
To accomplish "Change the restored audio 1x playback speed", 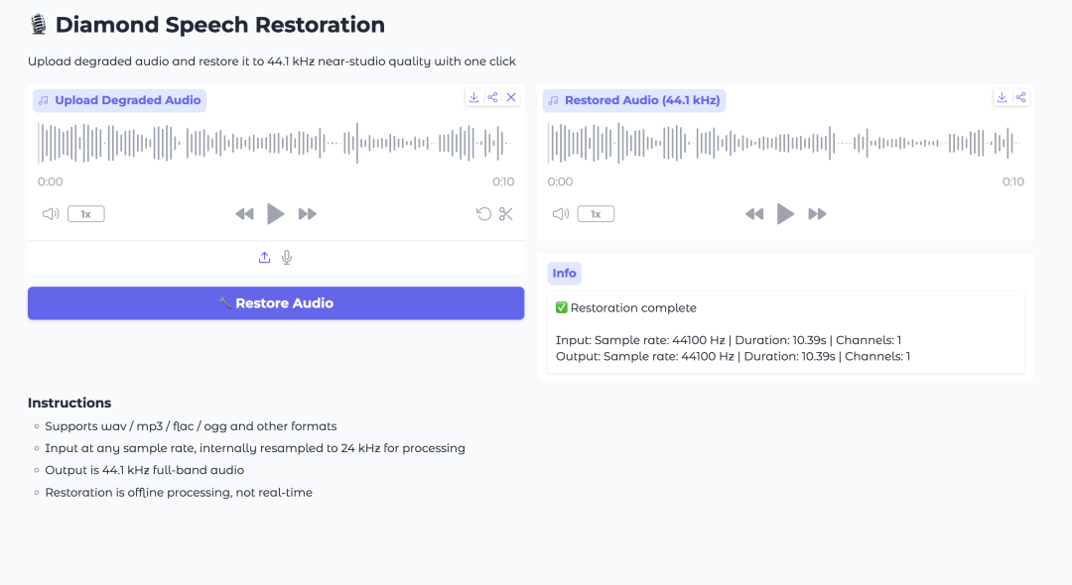I will point(597,214).
